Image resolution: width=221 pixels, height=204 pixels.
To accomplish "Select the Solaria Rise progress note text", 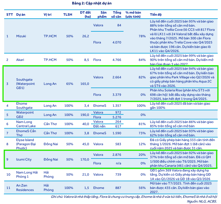I will [x=182, y=95].
